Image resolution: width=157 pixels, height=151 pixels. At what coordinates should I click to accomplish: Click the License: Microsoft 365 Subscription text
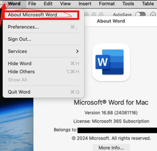click(x=111, y=121)
